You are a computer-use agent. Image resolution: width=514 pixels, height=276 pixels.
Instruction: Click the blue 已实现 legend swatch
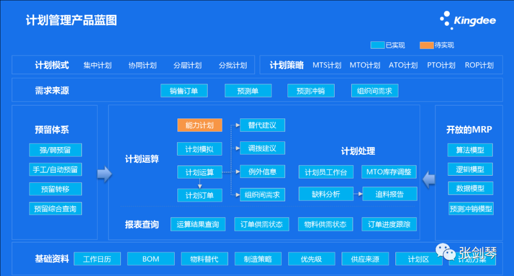(x=377, y=45)
